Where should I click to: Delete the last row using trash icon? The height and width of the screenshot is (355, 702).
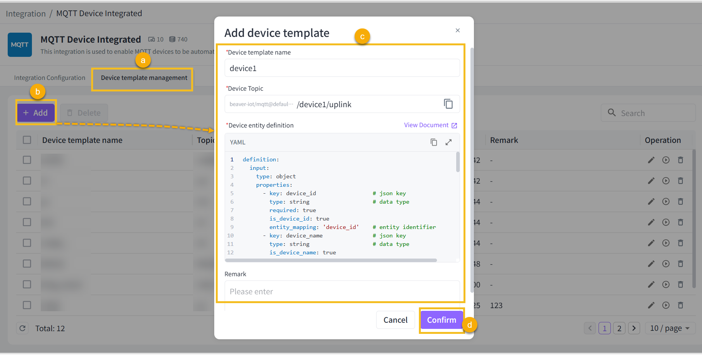tap(680, 305)
